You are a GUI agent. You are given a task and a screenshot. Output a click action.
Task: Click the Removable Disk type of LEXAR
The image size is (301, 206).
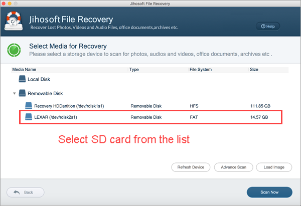click(146, 117)
